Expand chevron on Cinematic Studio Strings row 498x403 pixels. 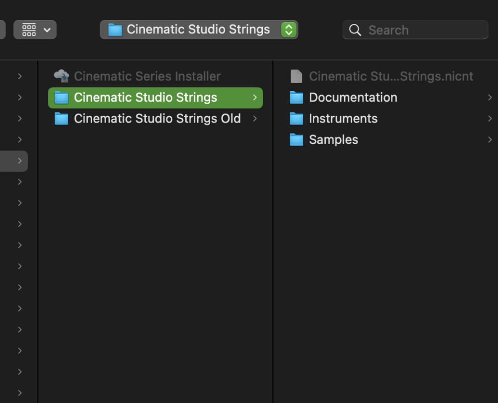(x=254, y=98)
